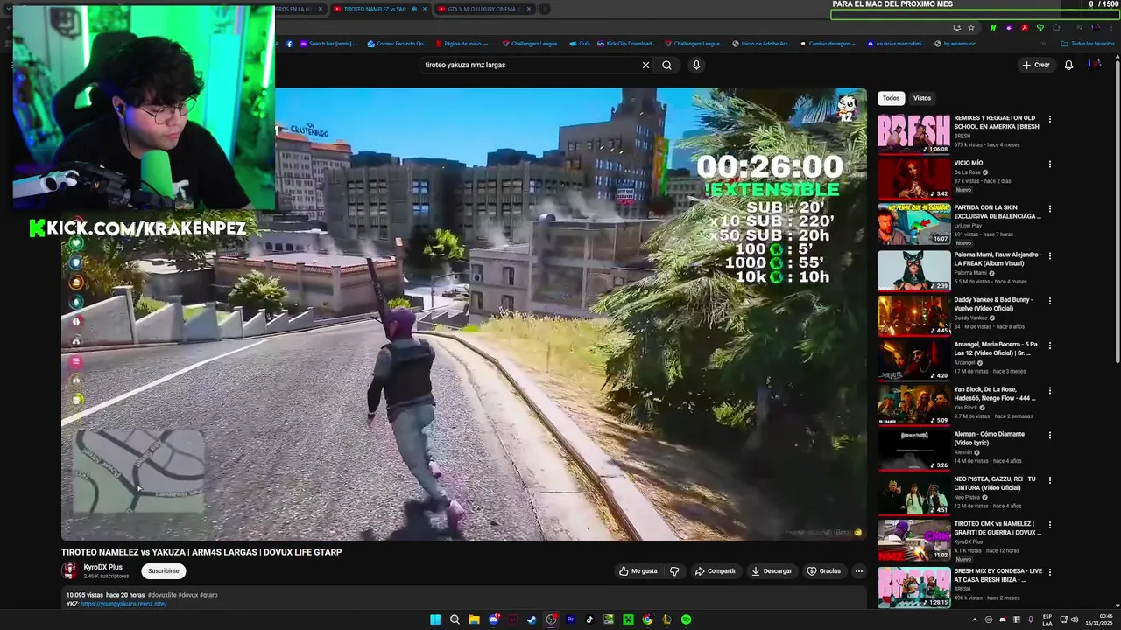
Task: Open File Explorer from the taskbar
Action: (x=474, y=619)
